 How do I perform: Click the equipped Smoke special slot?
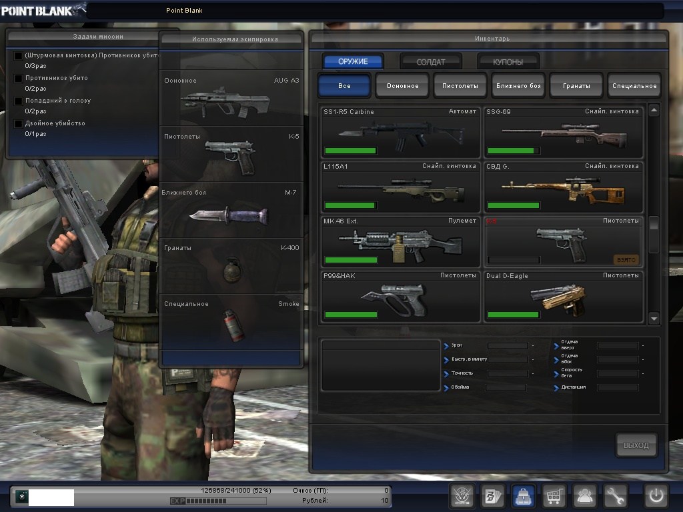(x=231, y=322)
